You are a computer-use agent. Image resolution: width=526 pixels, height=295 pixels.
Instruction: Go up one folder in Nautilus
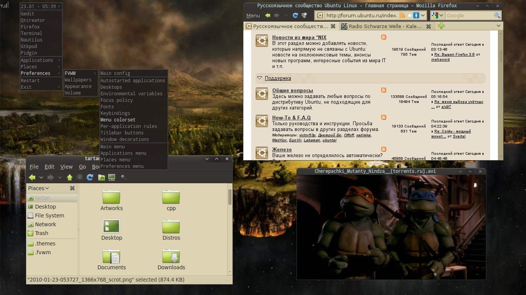pos(70,177)
